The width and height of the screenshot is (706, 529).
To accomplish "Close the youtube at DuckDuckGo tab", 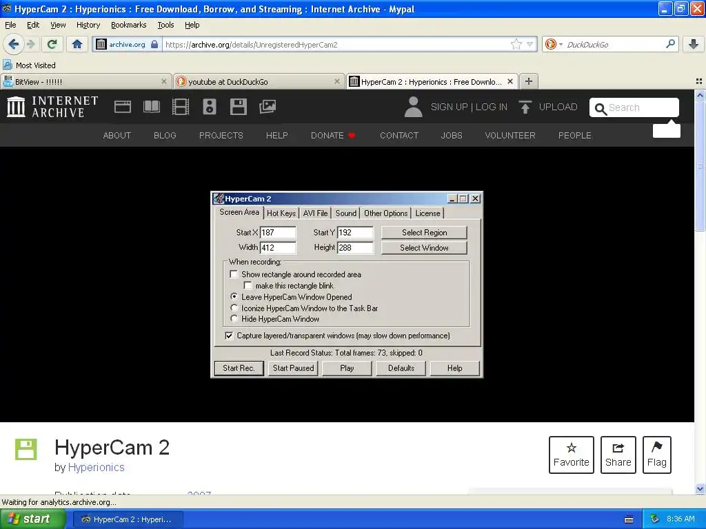I will (336, 81).
